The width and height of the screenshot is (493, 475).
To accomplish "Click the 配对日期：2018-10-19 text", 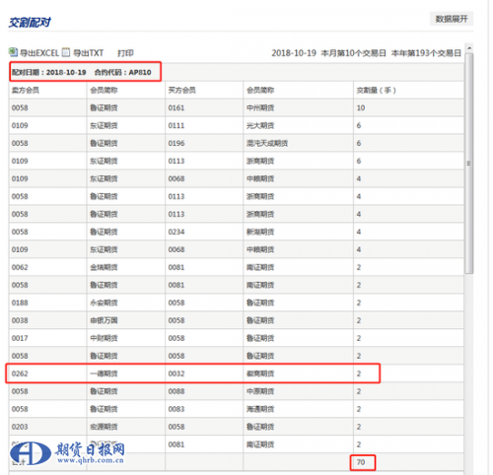I will [49, 72].
